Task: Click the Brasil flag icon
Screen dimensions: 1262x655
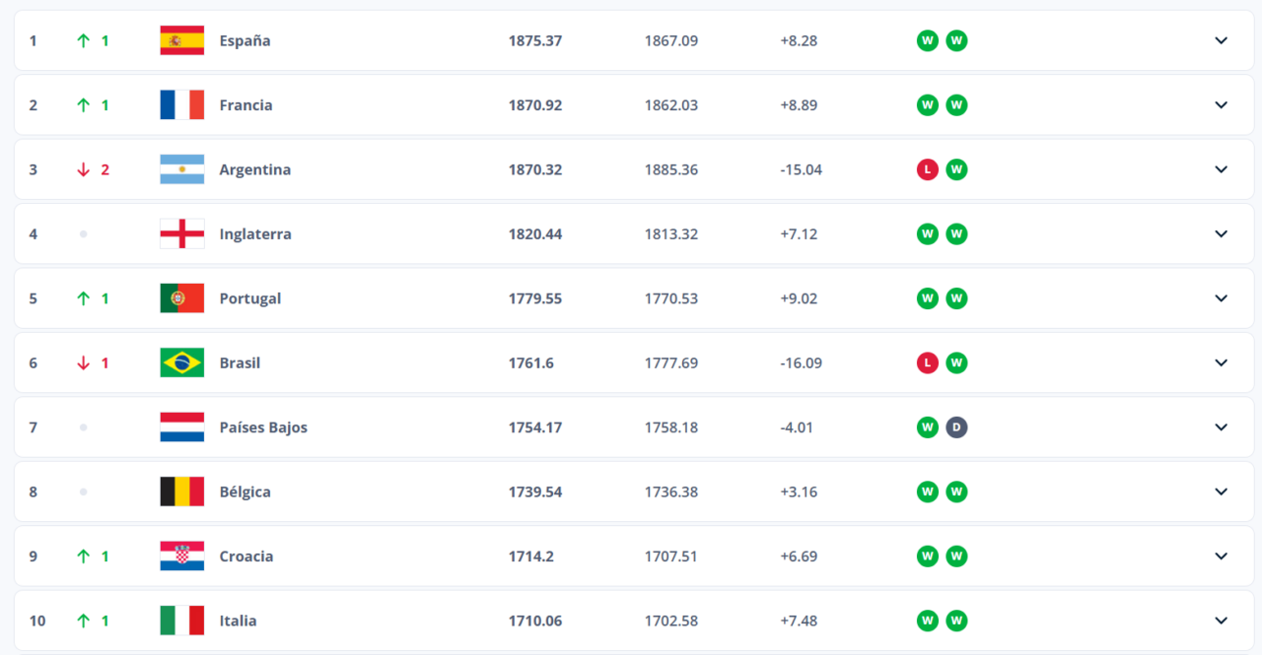Action: click(181, 362)
